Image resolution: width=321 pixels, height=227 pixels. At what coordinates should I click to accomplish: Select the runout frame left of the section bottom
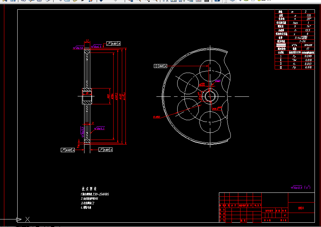tap(68, 150)
